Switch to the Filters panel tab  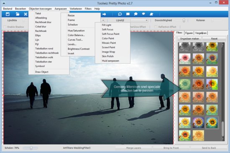coord(179,33)
